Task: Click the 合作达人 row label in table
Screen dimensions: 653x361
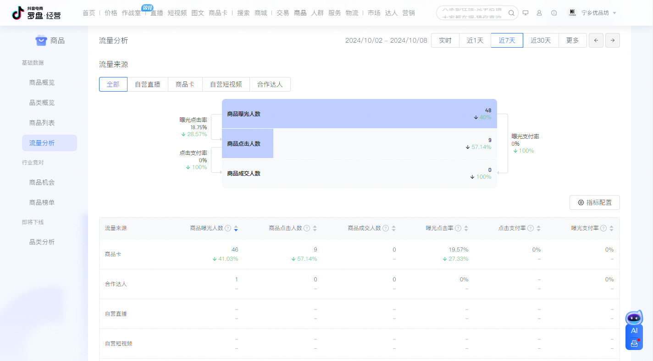Action: pos(116,284)
